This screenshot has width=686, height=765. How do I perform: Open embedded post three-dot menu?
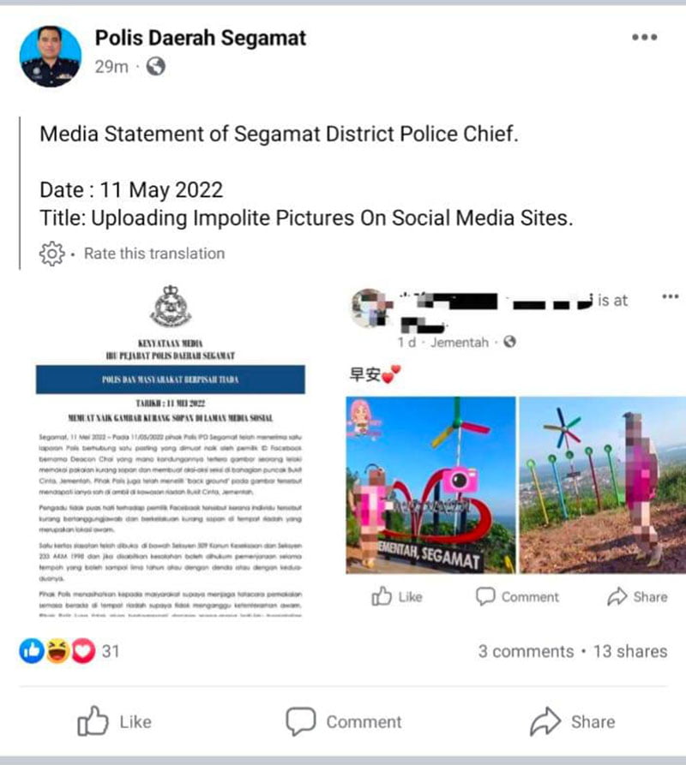[671, 296]
